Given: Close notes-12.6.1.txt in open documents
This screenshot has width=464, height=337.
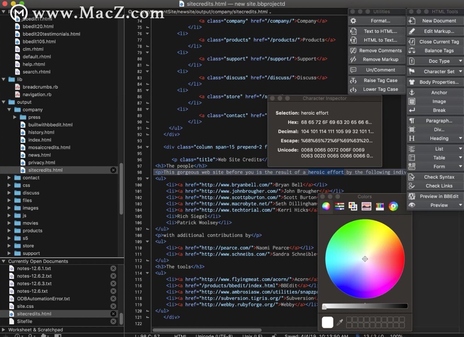Looking at the screenshot, I should click(113, 268).
